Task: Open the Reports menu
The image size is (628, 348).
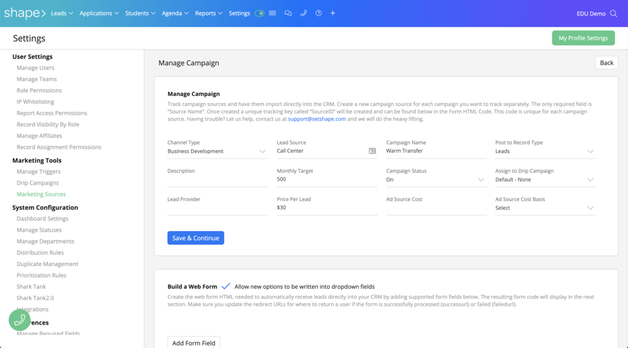Action: tap(208, 13)
